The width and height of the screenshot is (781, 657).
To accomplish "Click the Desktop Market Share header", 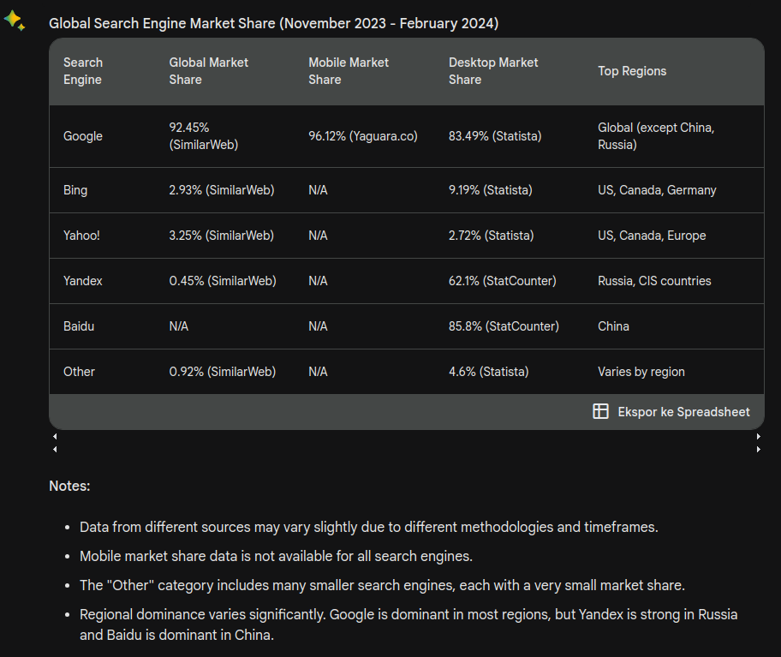I will tap(493, 71).
